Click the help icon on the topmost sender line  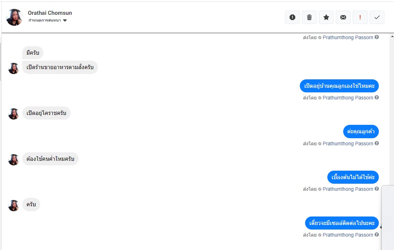tap(377, 37)
